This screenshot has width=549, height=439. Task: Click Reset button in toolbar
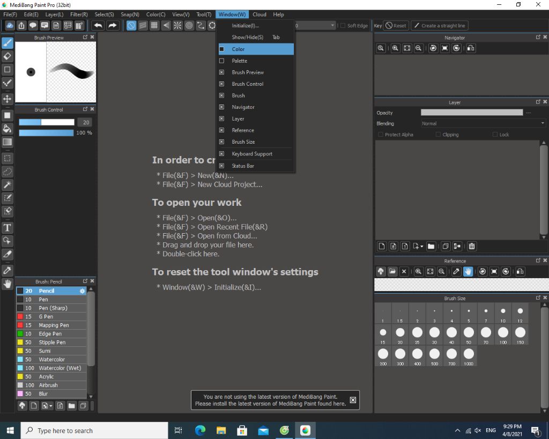coord(396,26)
